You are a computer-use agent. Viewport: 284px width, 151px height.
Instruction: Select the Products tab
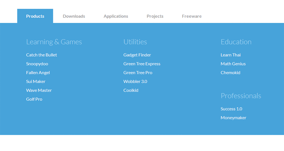[x=35, y=16]
